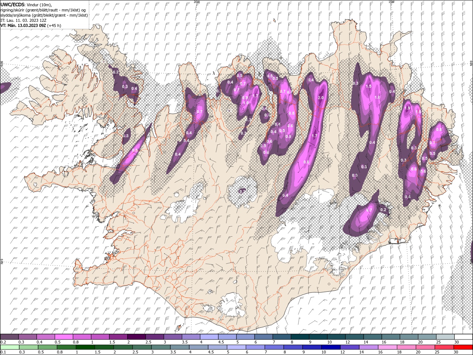The image size is (473, 355).
Task: Click darkest purple upper swatch starting at 2
Action: click(x=136, y=337)
